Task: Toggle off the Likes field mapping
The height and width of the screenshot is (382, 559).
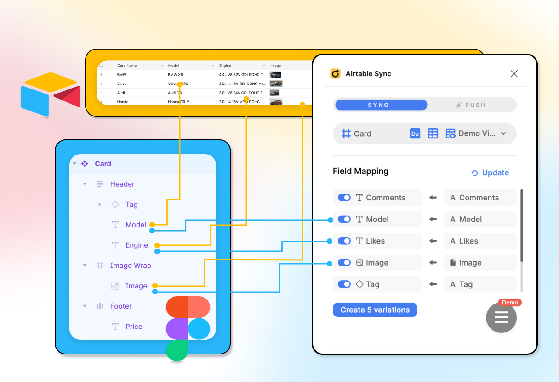Action: [x=344, y=241]
